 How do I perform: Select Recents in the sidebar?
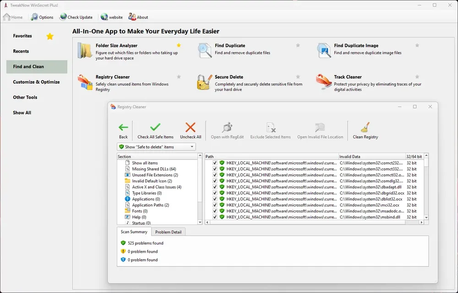click(x=37, y=51)
